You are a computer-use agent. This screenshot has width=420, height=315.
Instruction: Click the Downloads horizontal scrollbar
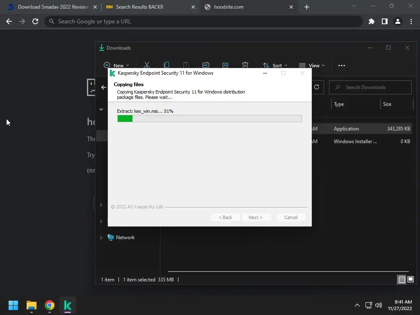288,272
